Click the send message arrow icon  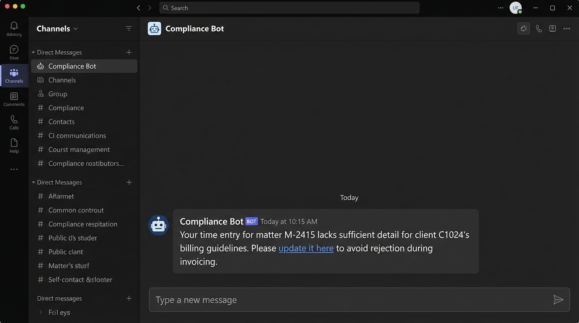click(558, 299)
